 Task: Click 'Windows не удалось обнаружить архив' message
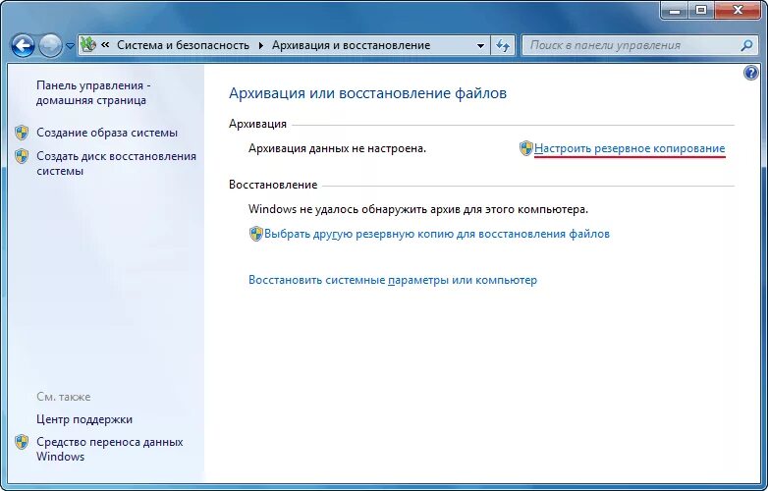pyautogui.click(x=418, y=209)
